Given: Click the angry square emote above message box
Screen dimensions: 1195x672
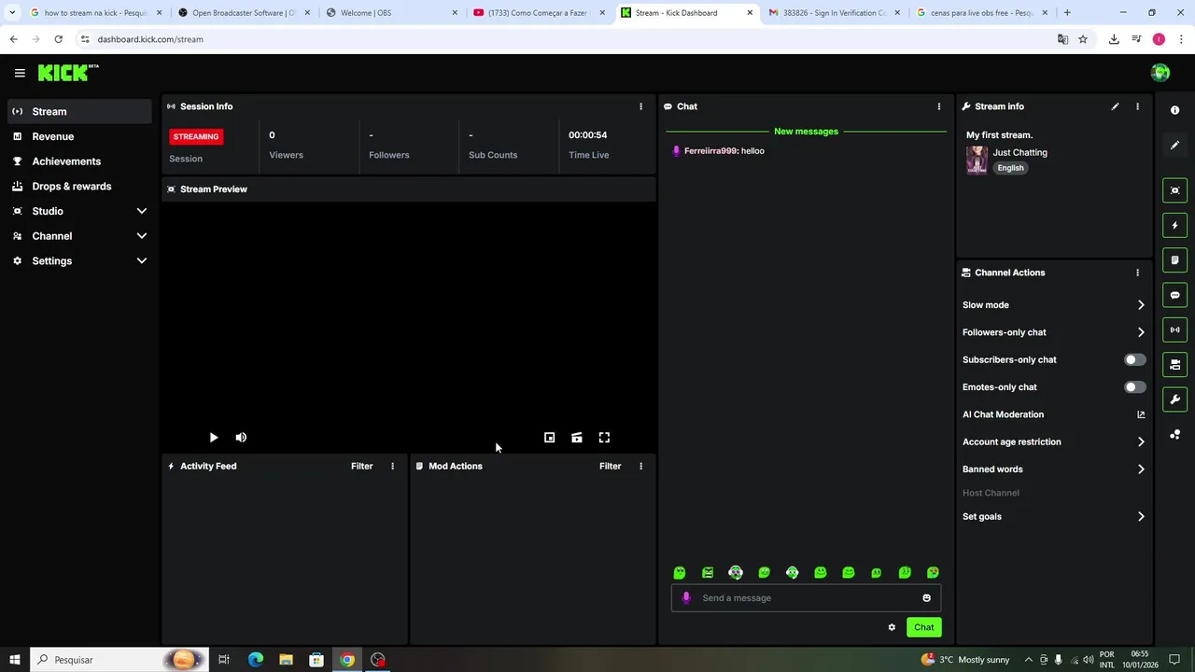Looking at the screenshot, I should tap(708, 572).
